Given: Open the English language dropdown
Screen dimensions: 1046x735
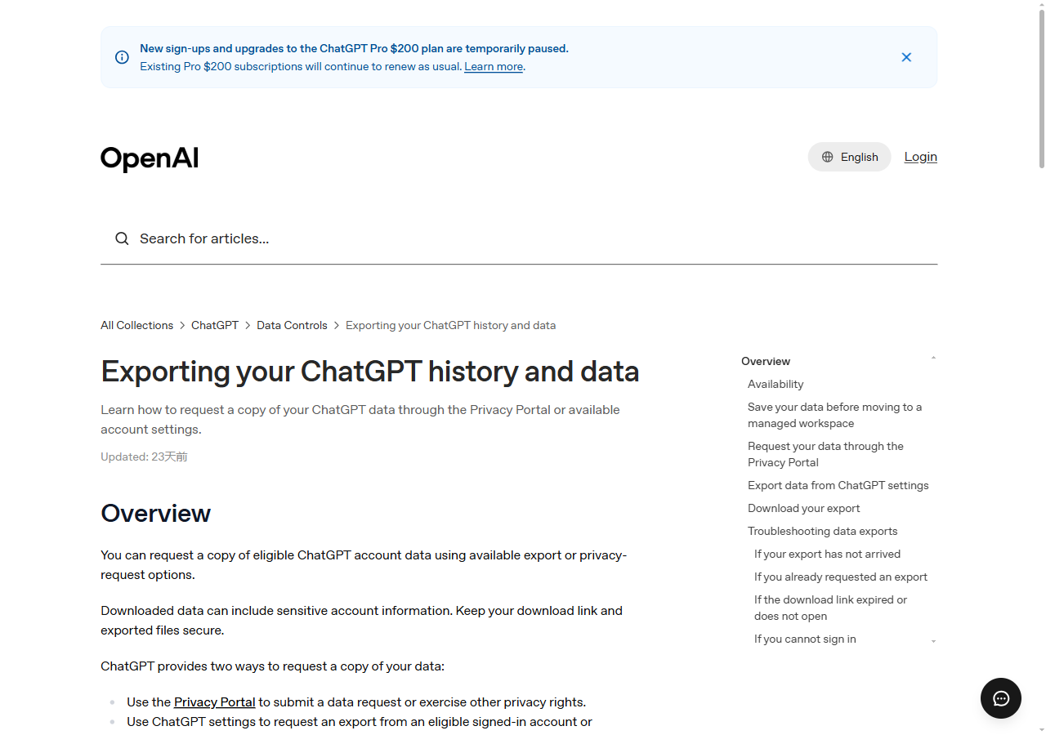Looking at the screenshot, I should (x=849, y=157).
